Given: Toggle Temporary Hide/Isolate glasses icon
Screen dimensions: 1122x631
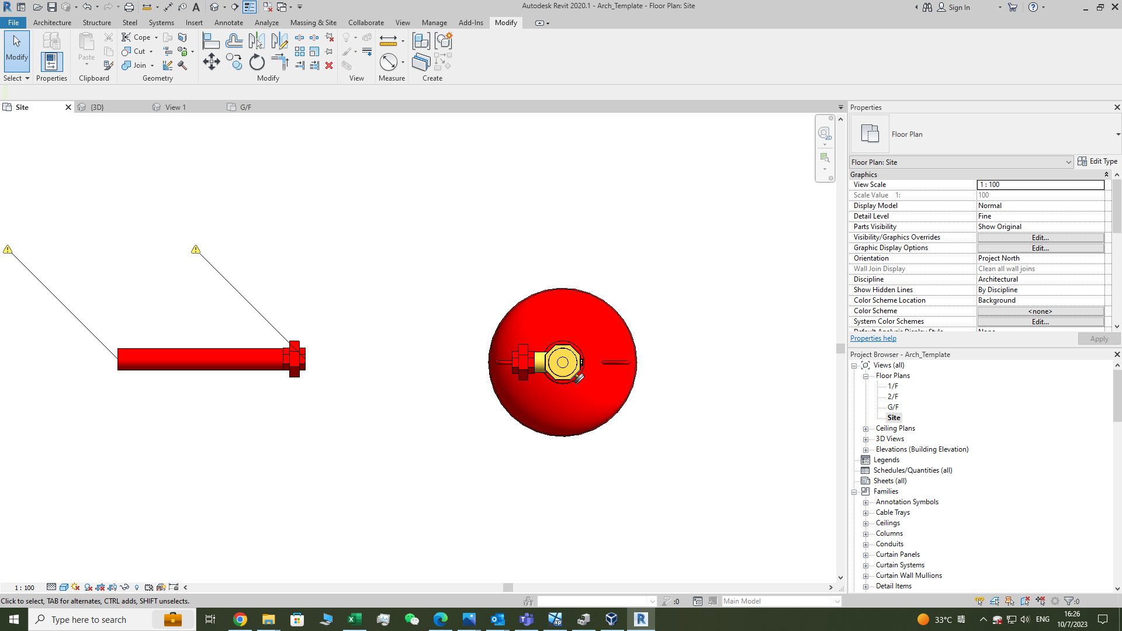Looking at the screenshot, I should 124,587.
